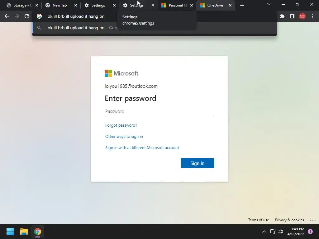Close the first Settings tab
This screenshot has height=239, width=319.
point(114,5)
